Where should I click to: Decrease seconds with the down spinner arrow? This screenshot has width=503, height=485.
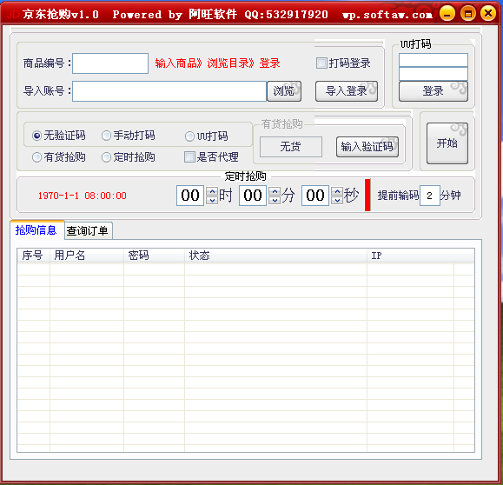click(x=337, y=200)
